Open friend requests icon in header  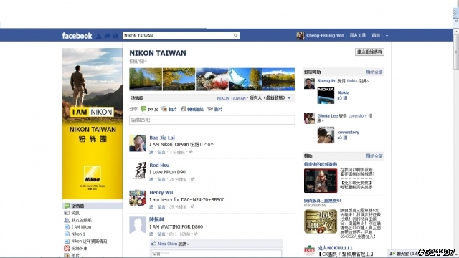pos(99,36)
